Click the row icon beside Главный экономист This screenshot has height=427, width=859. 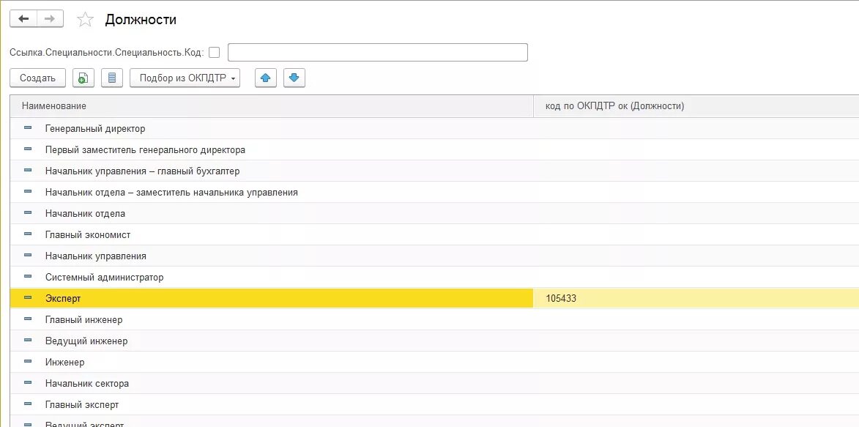pyautogui.click(x=28, y=234)
